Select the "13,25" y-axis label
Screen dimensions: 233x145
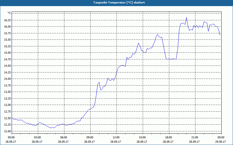(x=8, y=98)
